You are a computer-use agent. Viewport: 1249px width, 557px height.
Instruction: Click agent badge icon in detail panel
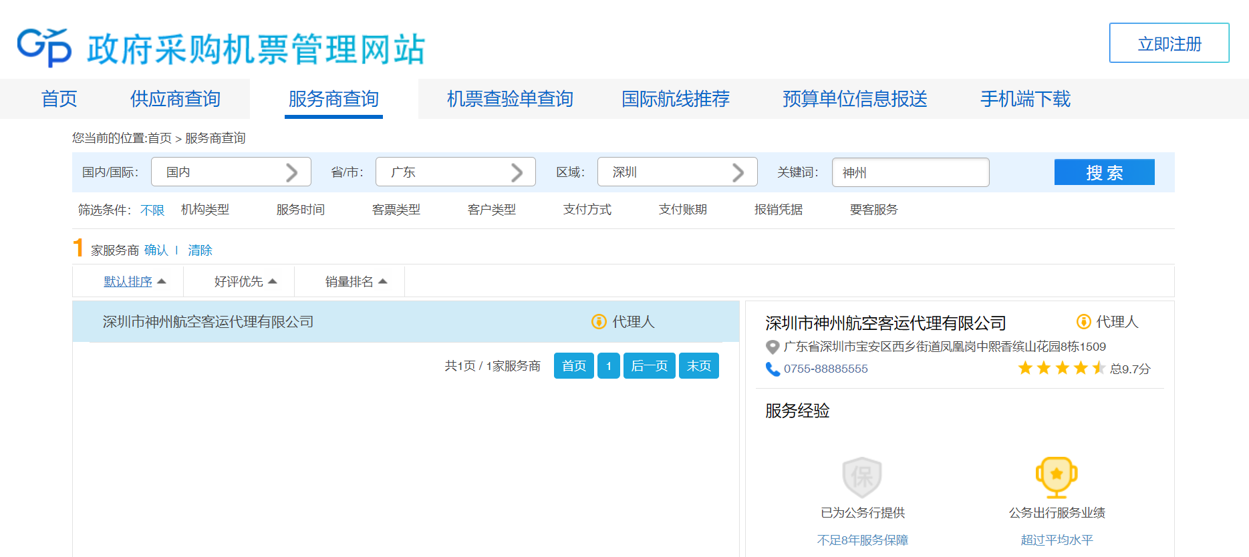[1083, 322]
